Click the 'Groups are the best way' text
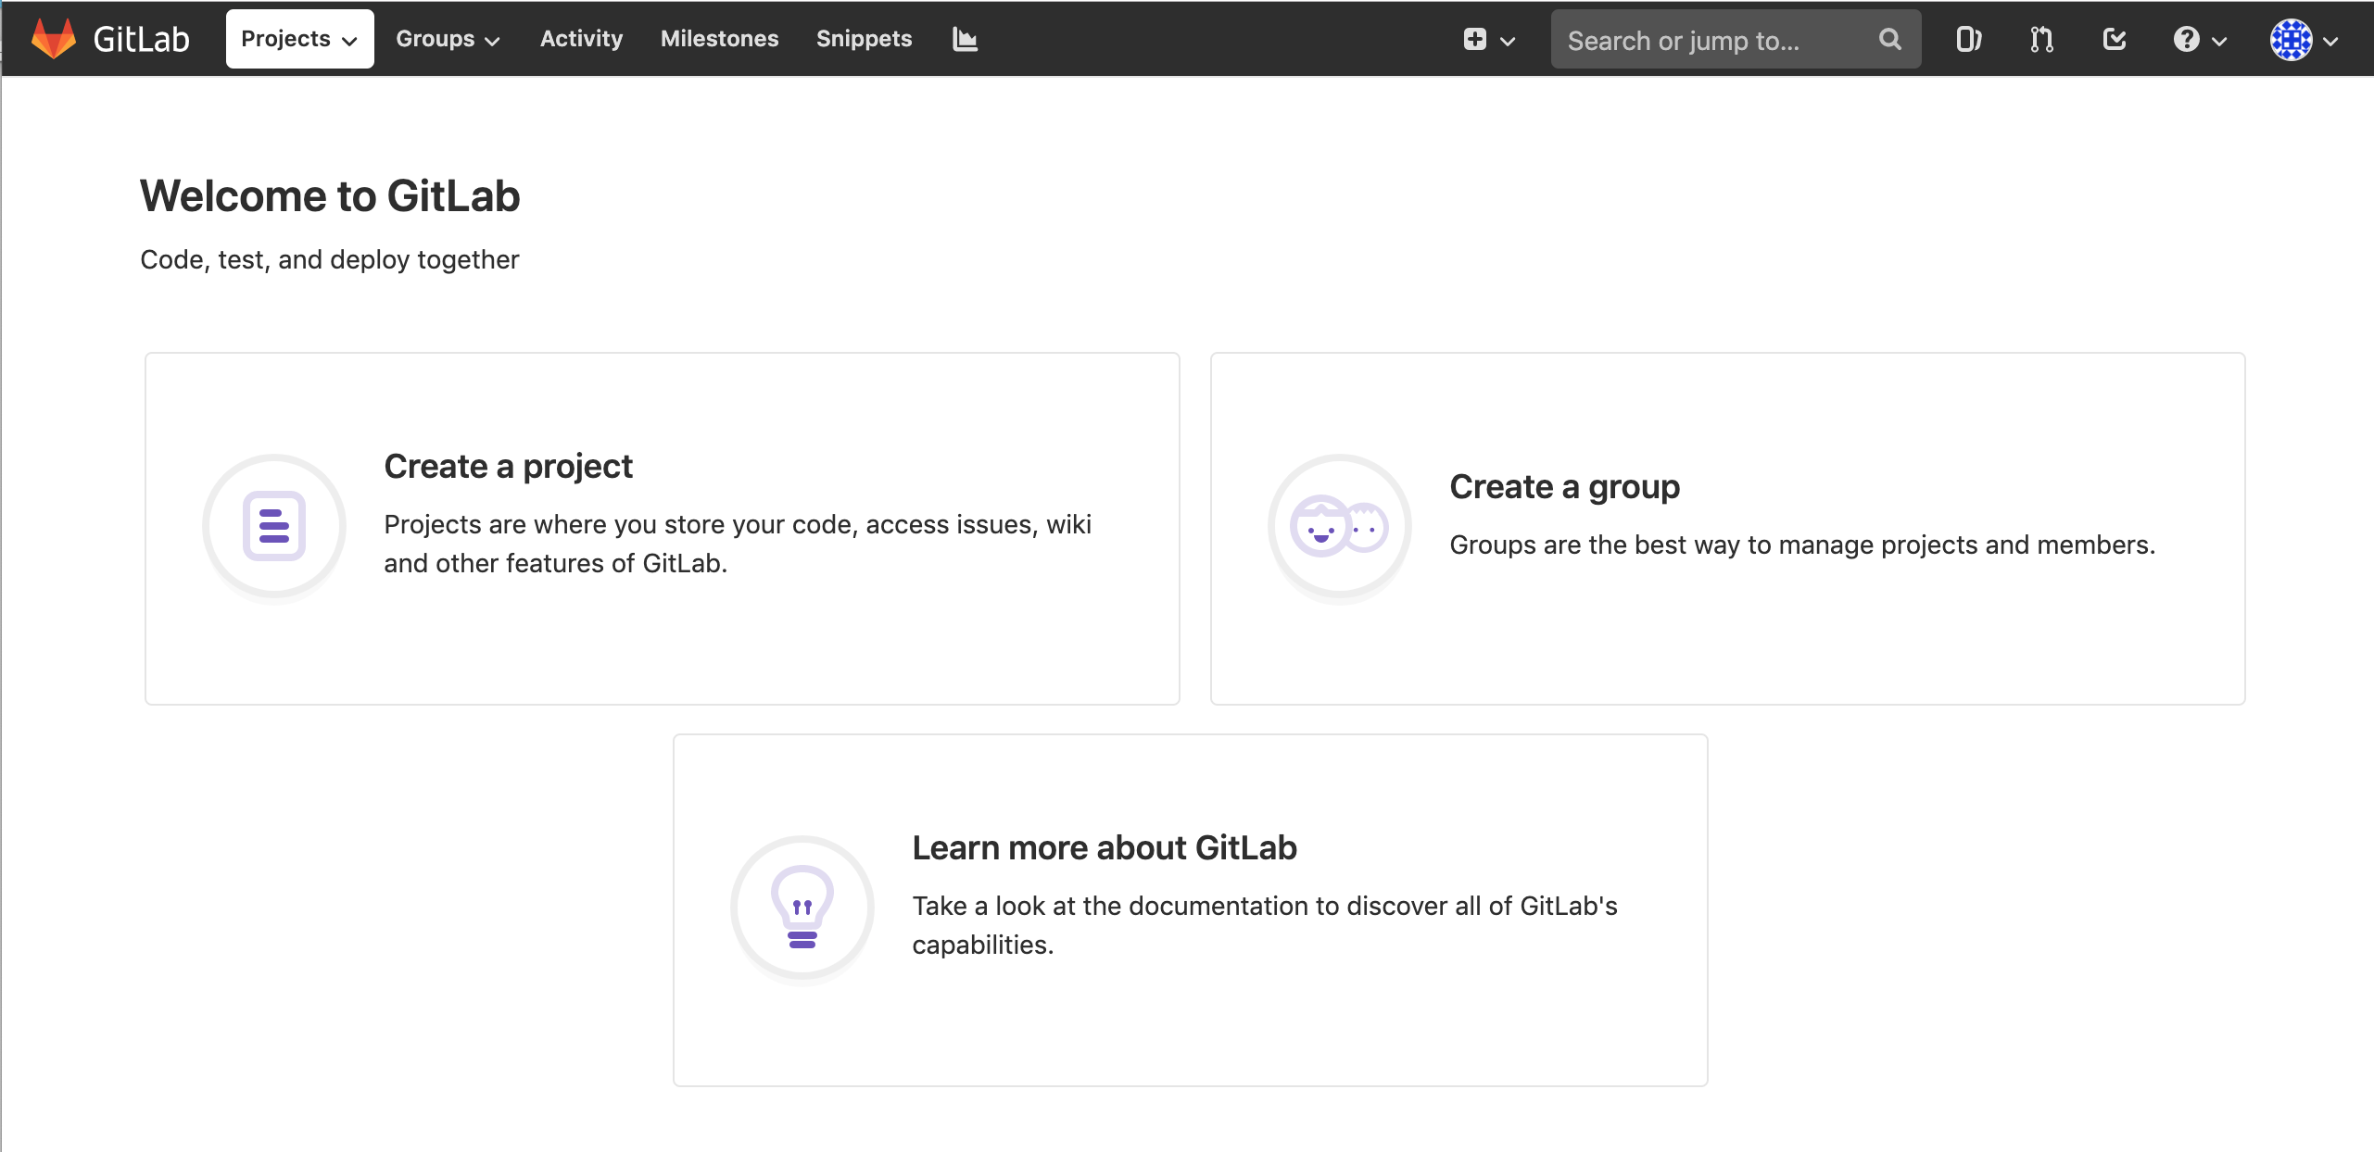This screenshot has width=2374, height=1152. [1802, 545]
